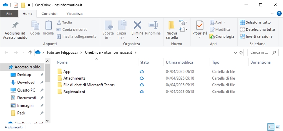This screenshot has width=283, height=131.
Task: Click the Proprietà checkmark icon
Action: click(200, 25)
